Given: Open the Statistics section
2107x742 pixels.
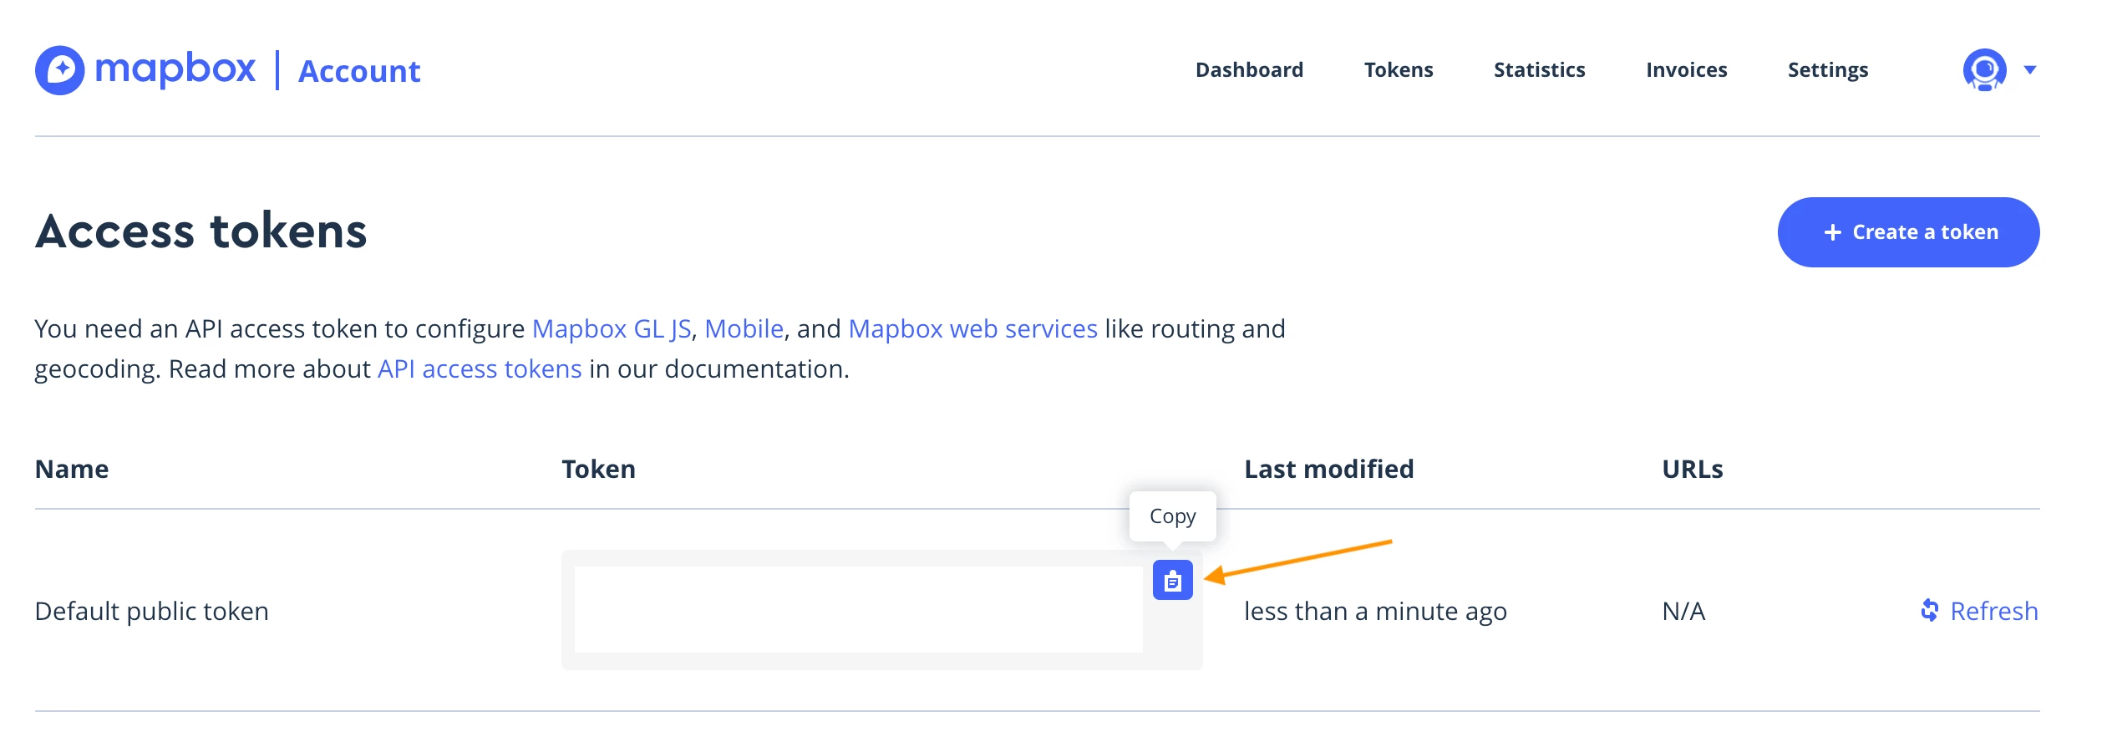Looking at the screenshot, I should pyautogui.click(x=1539, y=70).
